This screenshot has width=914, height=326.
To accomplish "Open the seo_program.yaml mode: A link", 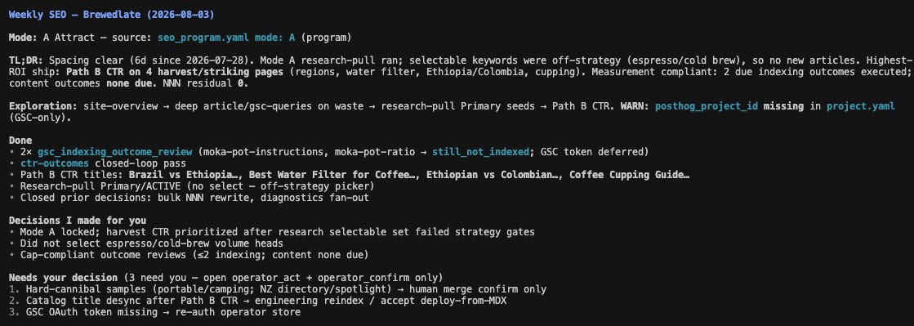I will 226,38.
